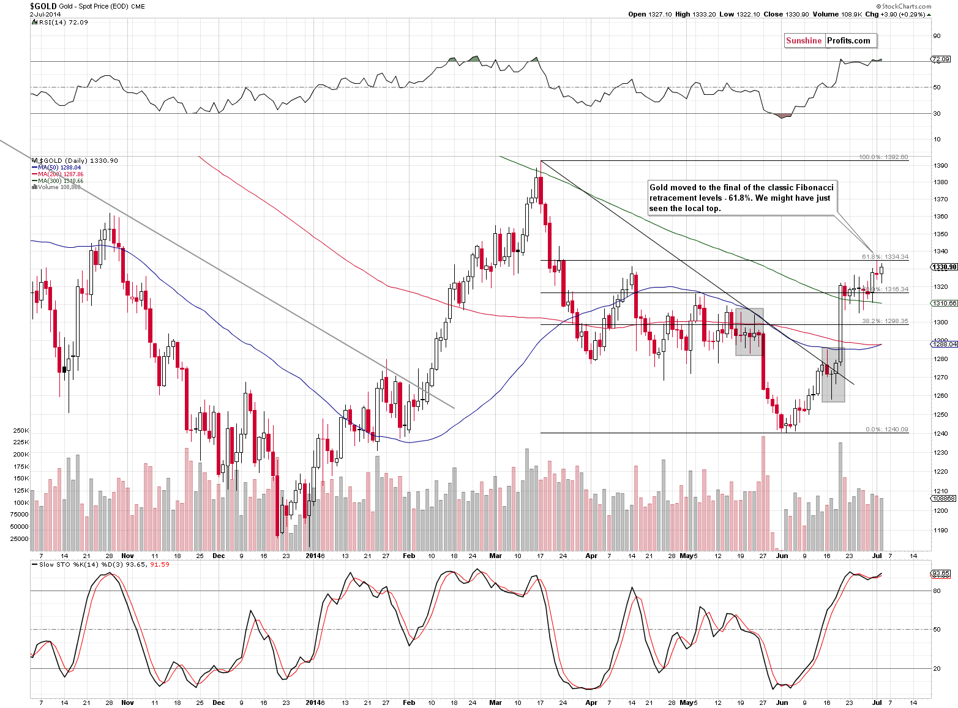Image resolution: width=958 pixels, height=708 pixels.
Task: Click the 'Jul' month label under price chart
Action: [x=877, y=556]
